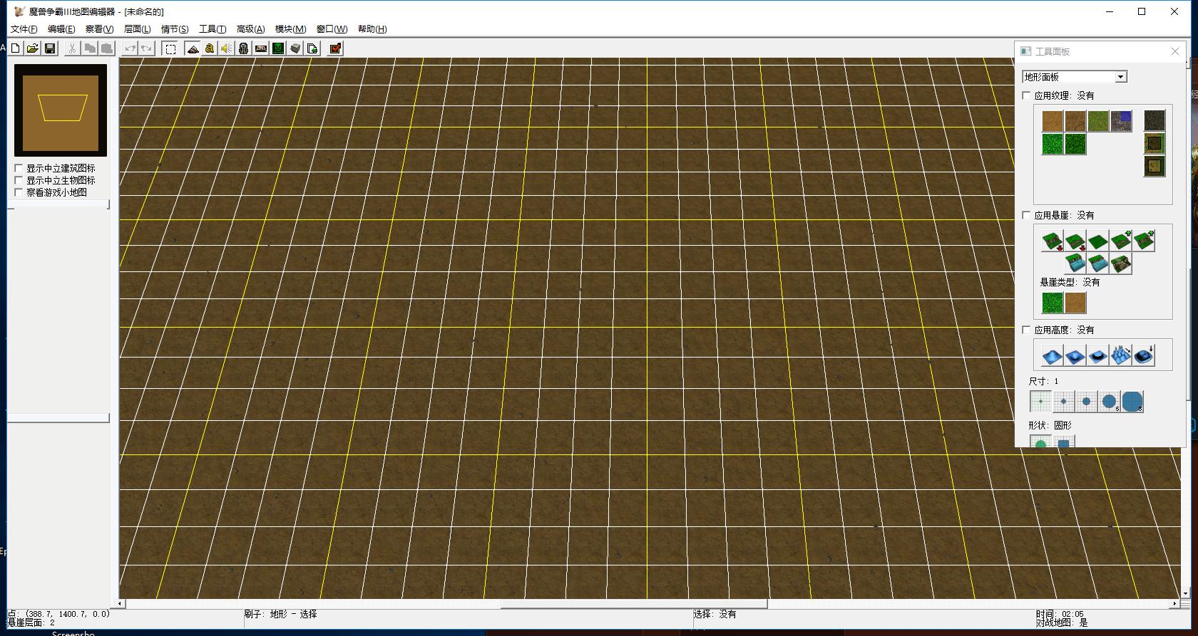Pick the blue-cornered stone texture tile
Image resolution: width=1198 pixels, height=636 pixels.
pyautogui.click(x=1121, y=121)
